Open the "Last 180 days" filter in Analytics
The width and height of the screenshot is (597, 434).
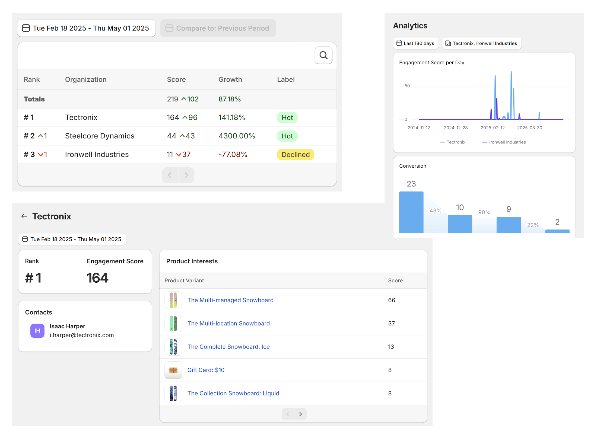[x=416, y=43]
